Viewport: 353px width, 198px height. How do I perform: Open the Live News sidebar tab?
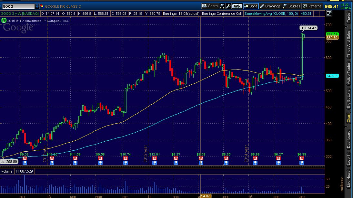coord(348,179)
